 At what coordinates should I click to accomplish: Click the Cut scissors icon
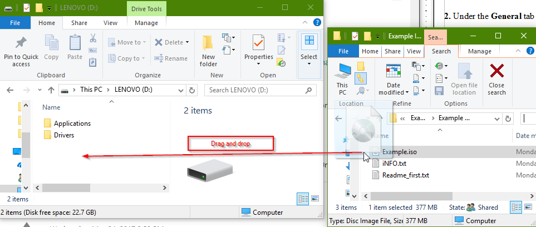point(93,40)
